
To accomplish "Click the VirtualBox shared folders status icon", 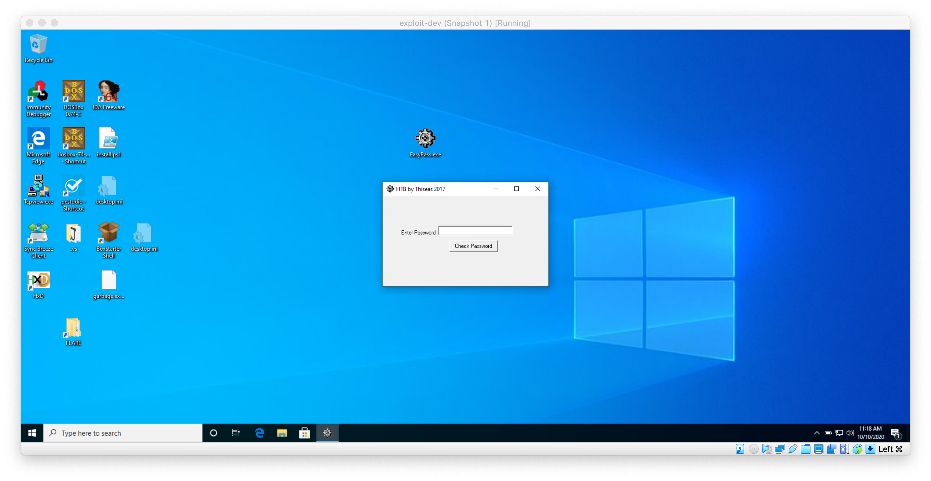I will pos(805,449).
